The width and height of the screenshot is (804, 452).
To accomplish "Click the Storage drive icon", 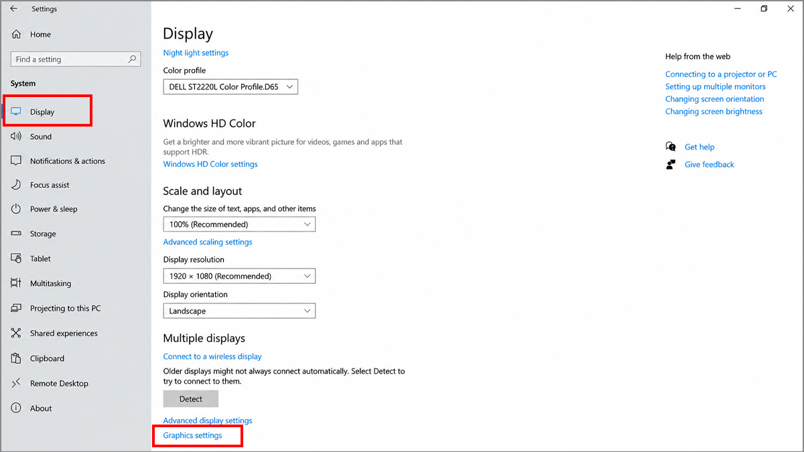I will 17,234.
